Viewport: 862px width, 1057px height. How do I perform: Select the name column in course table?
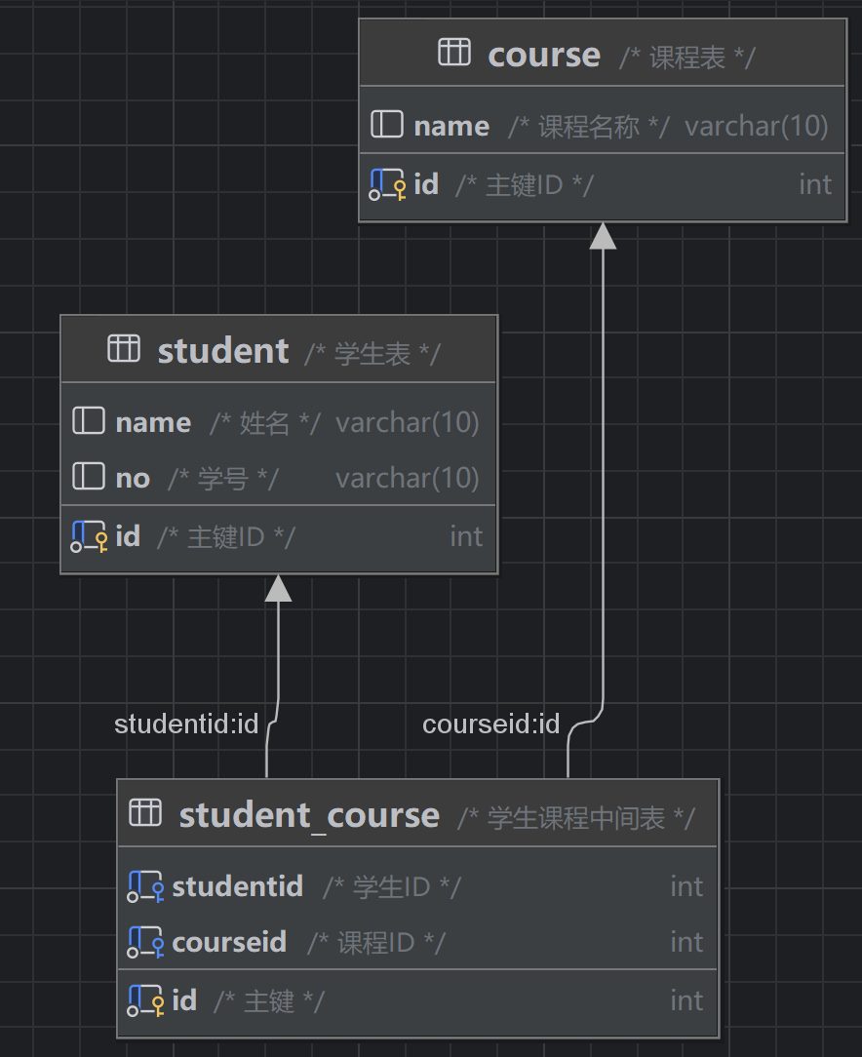pyautogui.click(x=603, y=126)
